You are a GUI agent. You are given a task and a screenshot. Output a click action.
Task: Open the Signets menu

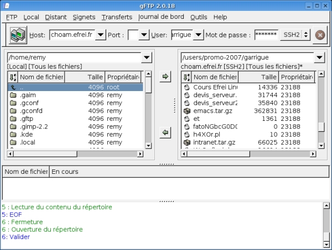[x=84, y=17]
